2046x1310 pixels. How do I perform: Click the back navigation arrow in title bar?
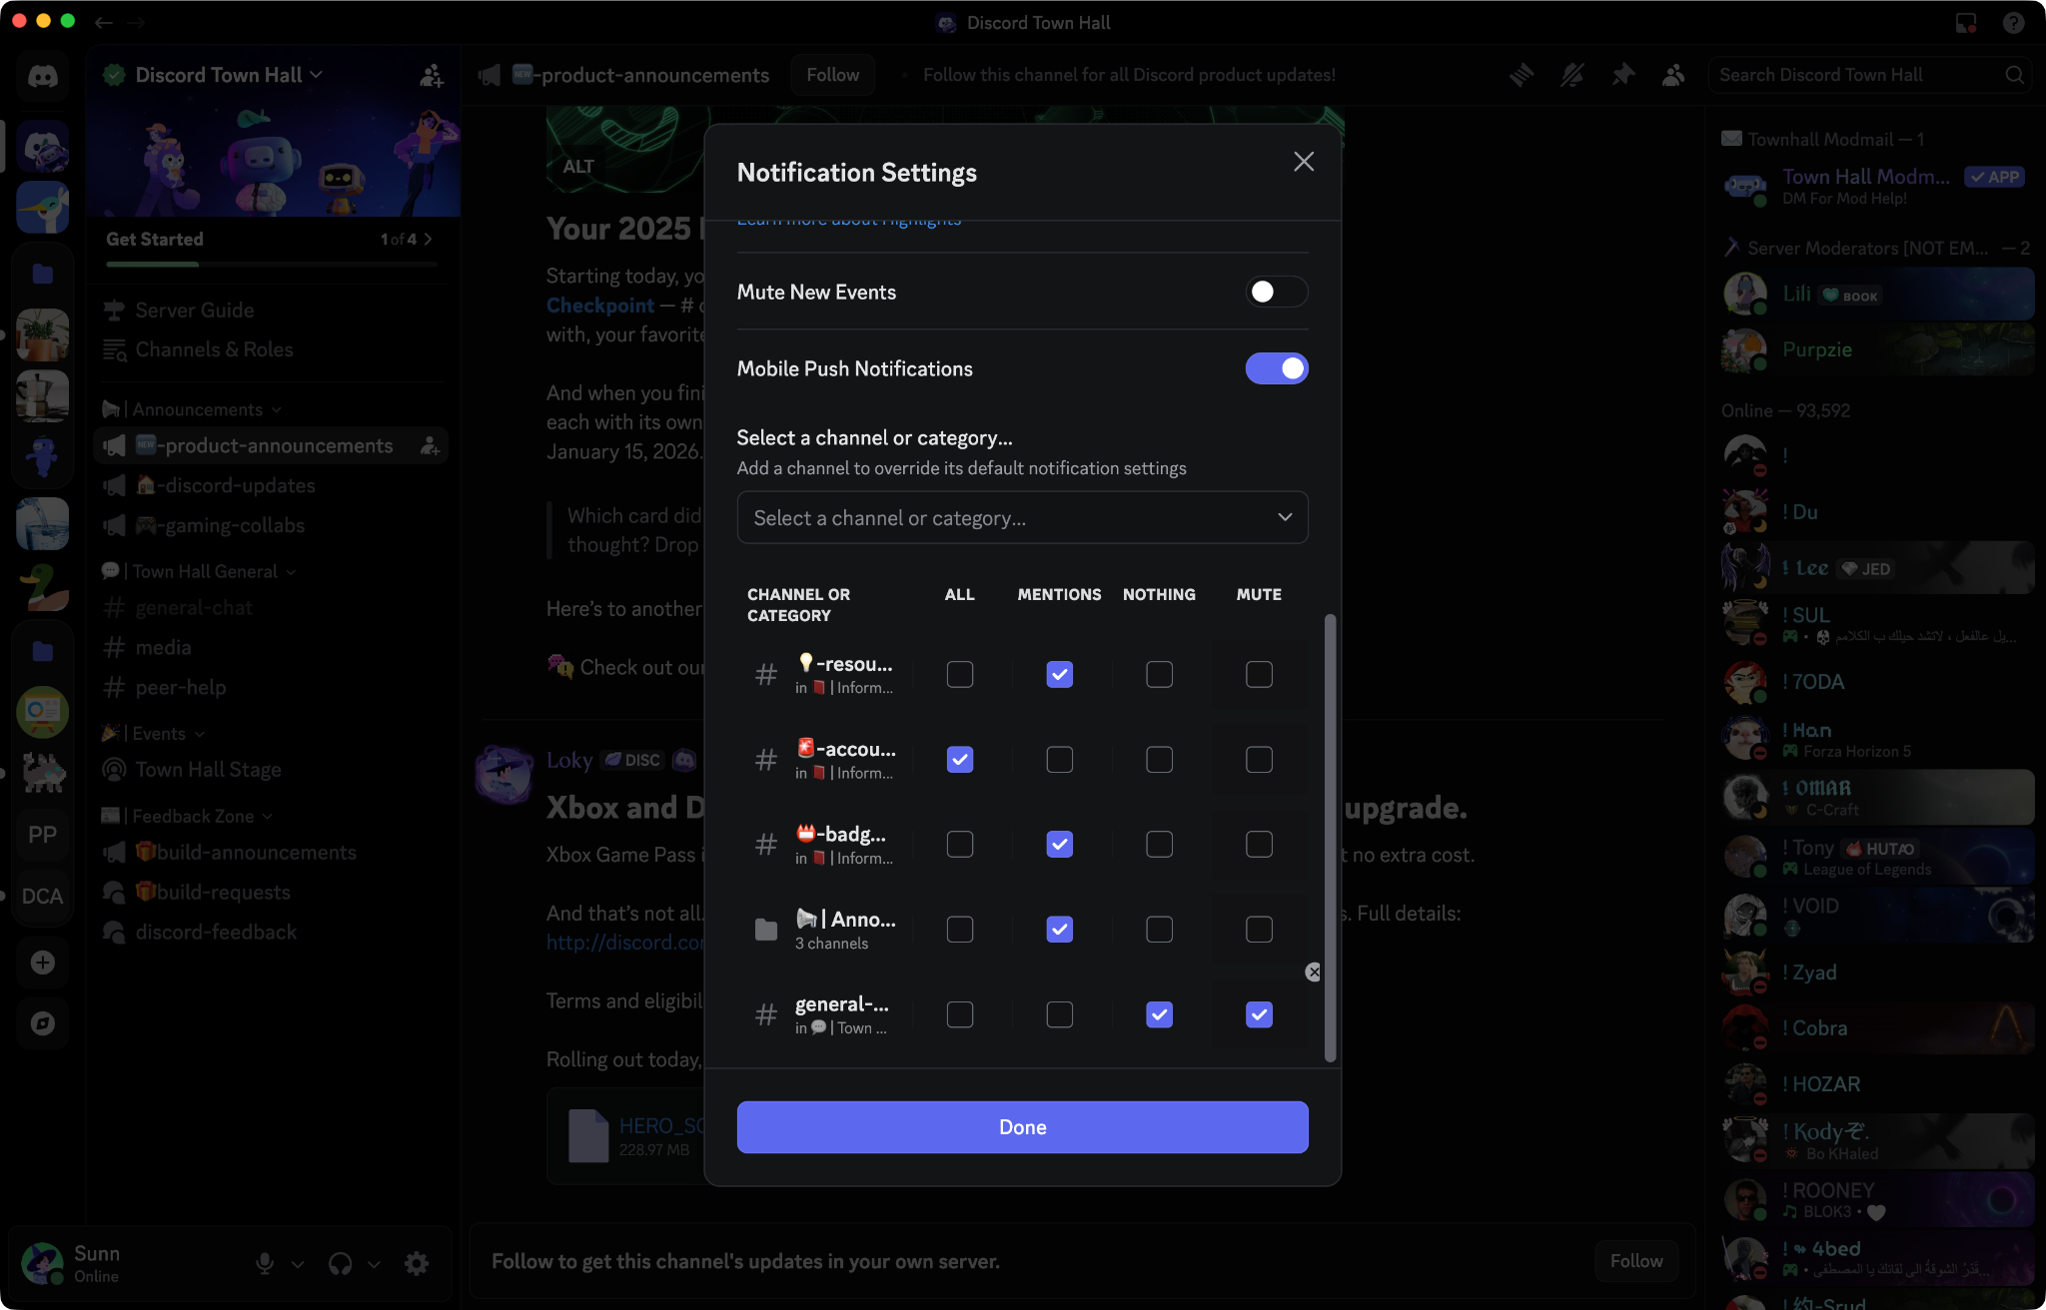click(x=104, y=22)
